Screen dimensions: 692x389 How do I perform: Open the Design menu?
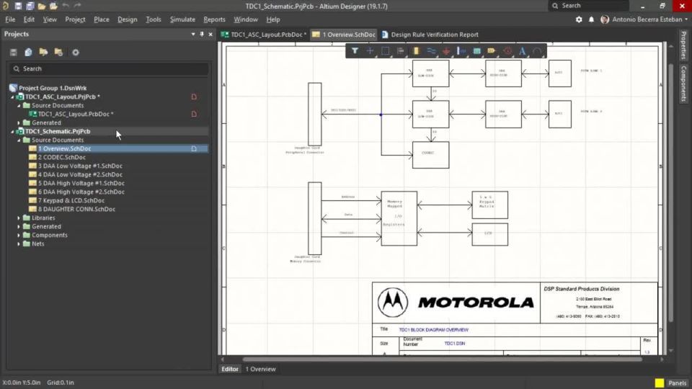127,19
